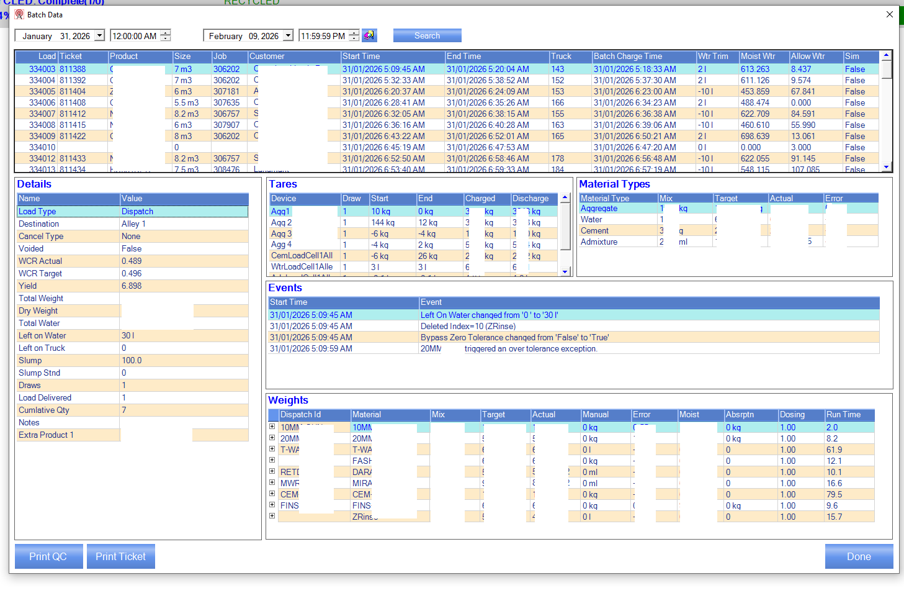Open the February 09, 2026 date dropdown
Screen dimensions: 904x593
(x=288, y=36)
